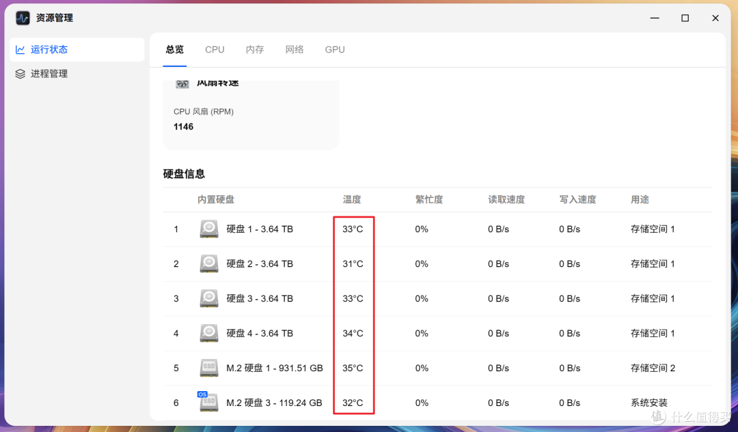This screenshot has width=738, height=432.
Task: Click the OS-badged SSD icon for M.2 硬盘 3
Action: pos(208,401)
